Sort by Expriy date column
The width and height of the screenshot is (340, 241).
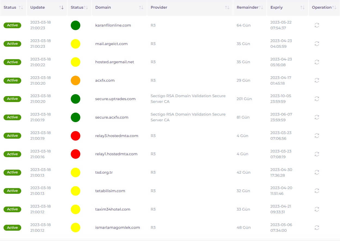click(x=302, y=8)
